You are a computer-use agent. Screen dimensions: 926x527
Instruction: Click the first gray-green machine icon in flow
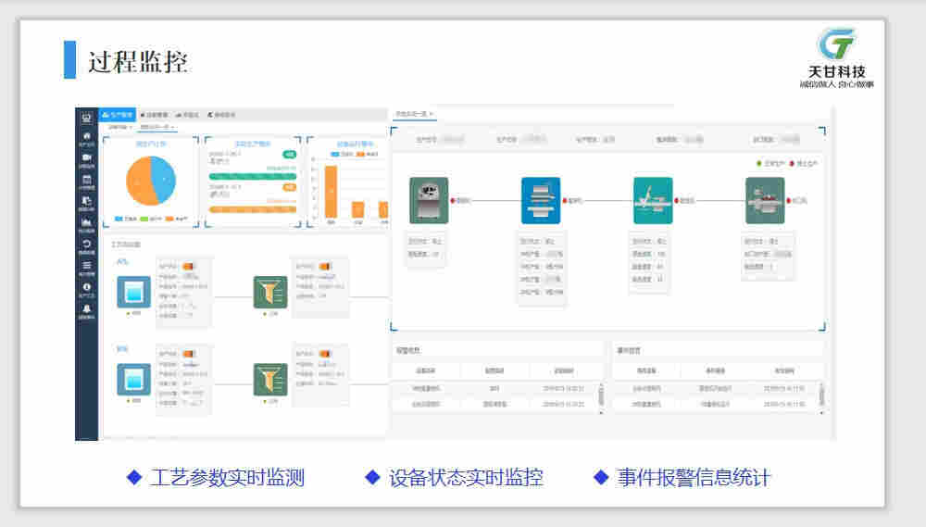click(x=429, y=200)
